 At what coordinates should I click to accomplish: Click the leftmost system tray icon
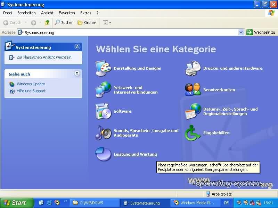click(239, 203)
